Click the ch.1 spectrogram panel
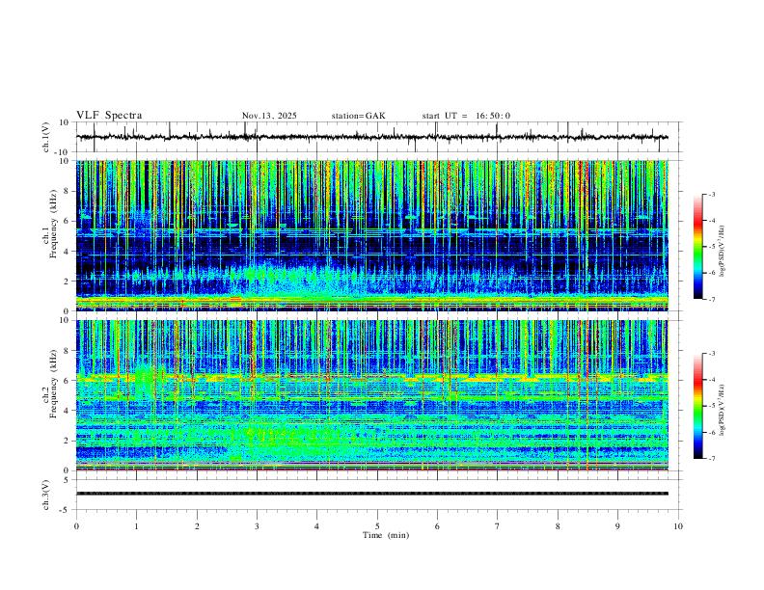 (x=372, y=235)
